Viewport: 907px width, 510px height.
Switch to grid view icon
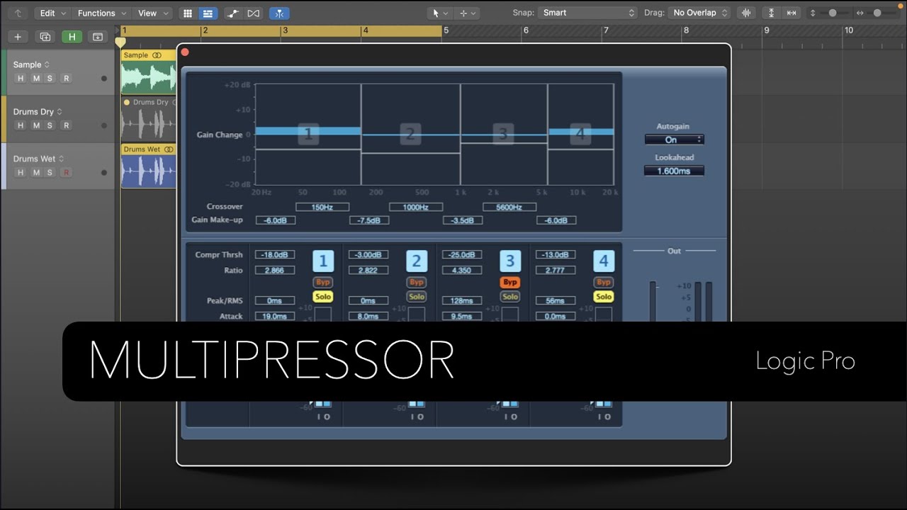point(188,13)
